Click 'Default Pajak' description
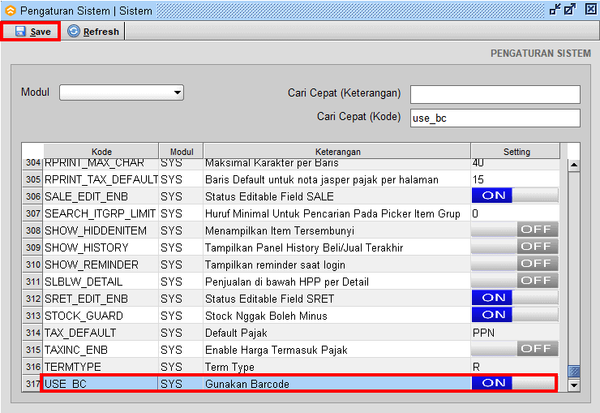This screenshot has width=600, height=413. point(236,333)
